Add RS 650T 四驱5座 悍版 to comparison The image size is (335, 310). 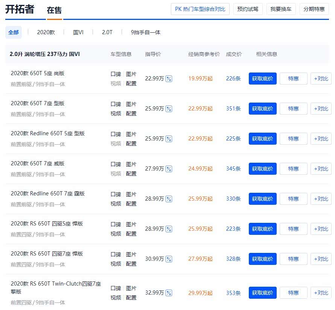pyautogui.click(x=321, y=229)
